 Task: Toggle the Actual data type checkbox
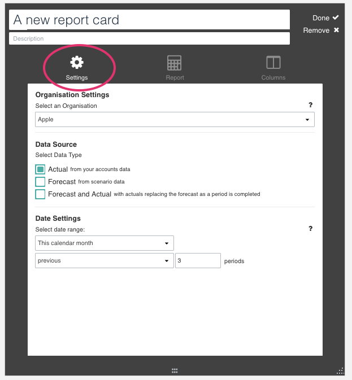point(40,169)
